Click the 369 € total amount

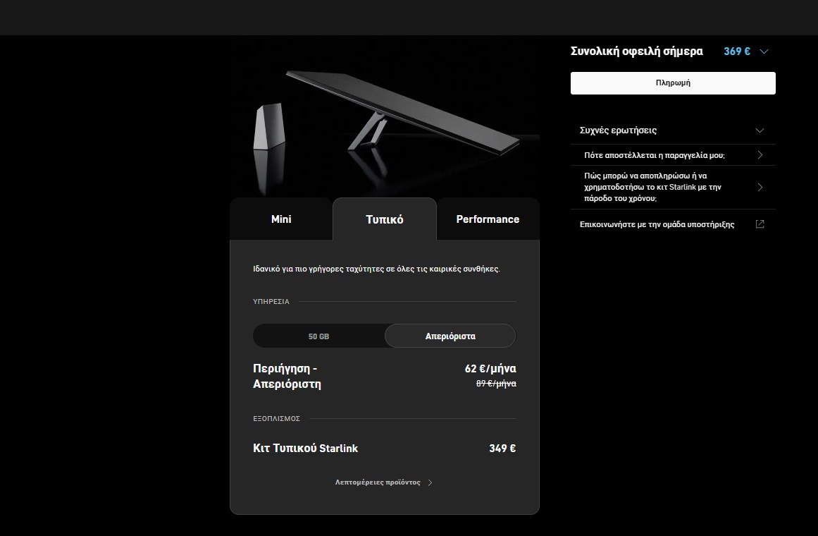coord(736,51)
